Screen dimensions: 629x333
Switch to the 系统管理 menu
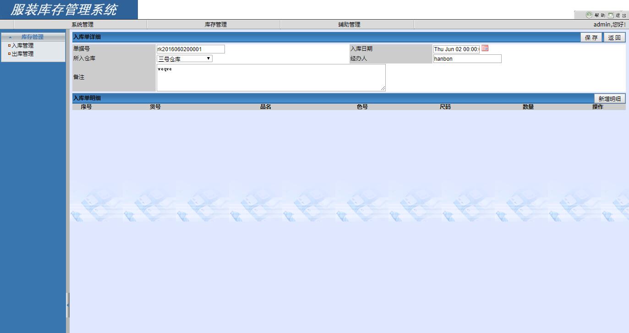82,24
